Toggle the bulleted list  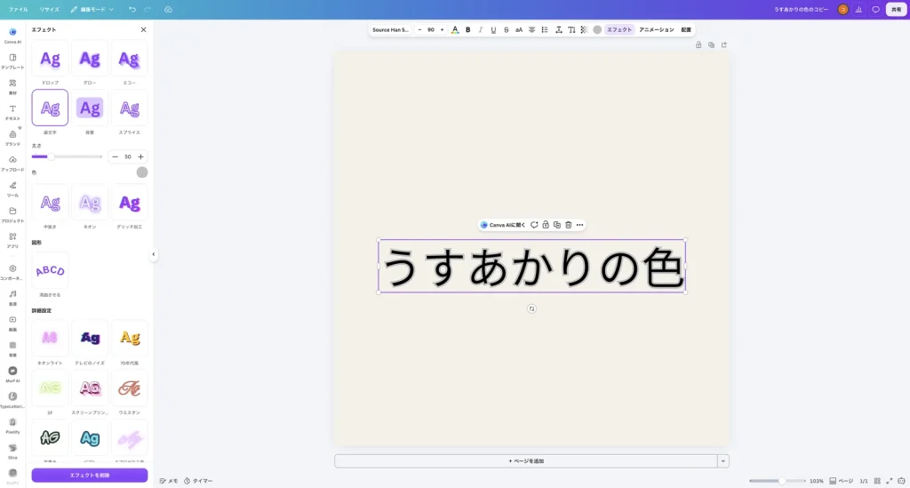[545, 29]
